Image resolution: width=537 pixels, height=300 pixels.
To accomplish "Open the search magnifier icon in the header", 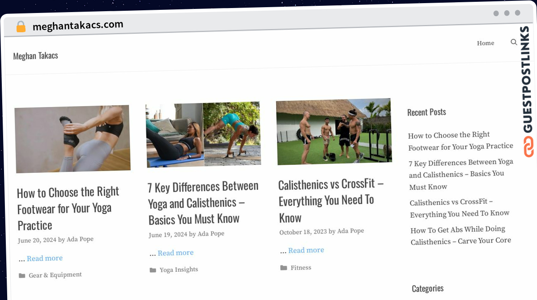I will click(514, 43).
